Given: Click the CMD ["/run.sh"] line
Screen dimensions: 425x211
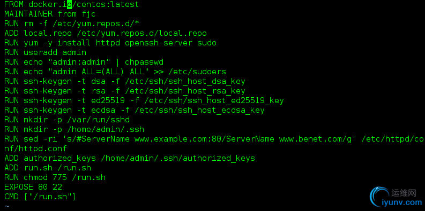Looking at the screenshot, I should (40, 197).
